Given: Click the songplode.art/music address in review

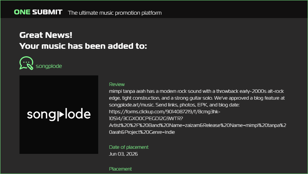Looking at the screenshot, I should [131, 105].
